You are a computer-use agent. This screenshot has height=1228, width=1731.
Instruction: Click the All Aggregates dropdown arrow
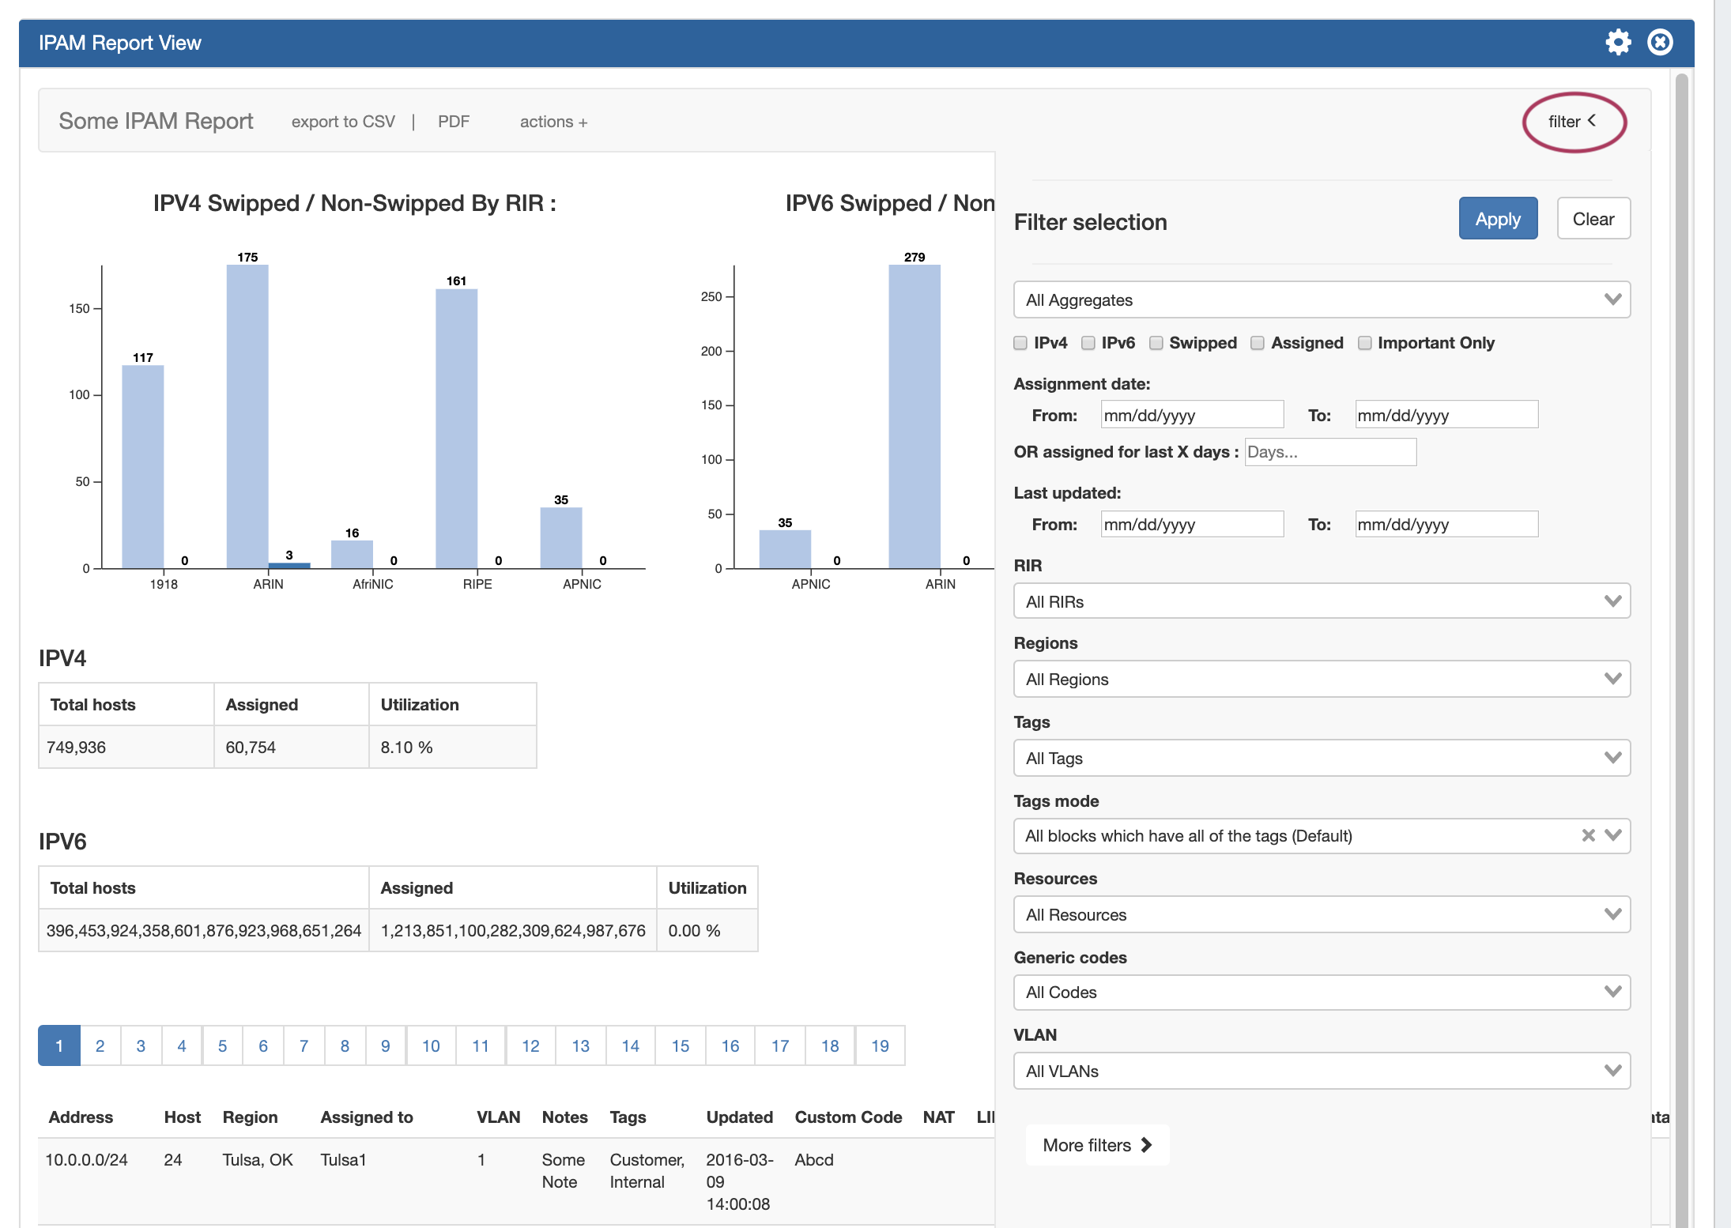pyautogui.click(x=1612, y=299)
